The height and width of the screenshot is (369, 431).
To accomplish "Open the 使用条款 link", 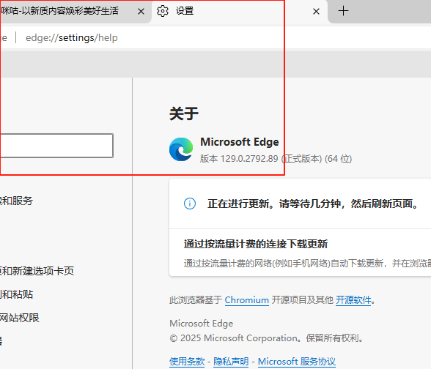I will (187, 362).
